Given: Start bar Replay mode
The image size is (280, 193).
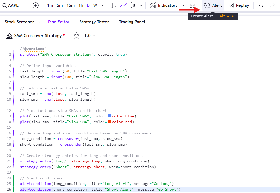Looking at the screenshot, I should pyautogui.click(x=239, y=5).
